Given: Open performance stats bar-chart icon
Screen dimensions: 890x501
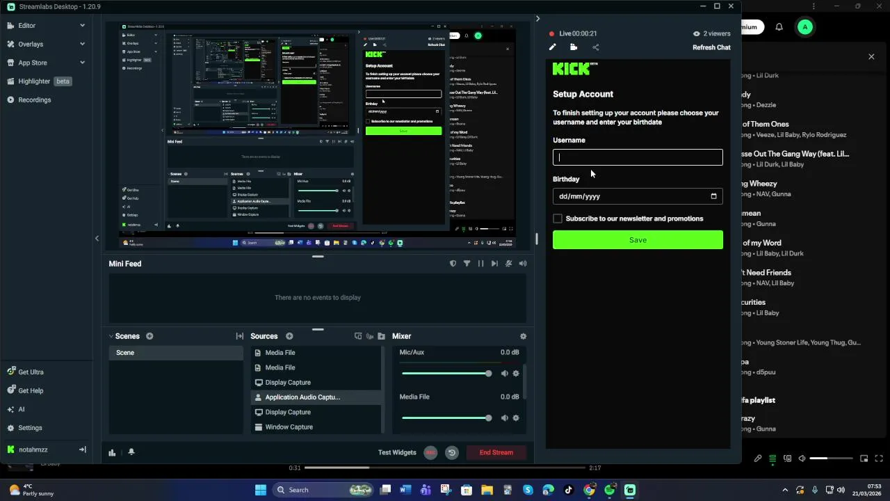Looking at the screenshot, I should pos(112,452).
